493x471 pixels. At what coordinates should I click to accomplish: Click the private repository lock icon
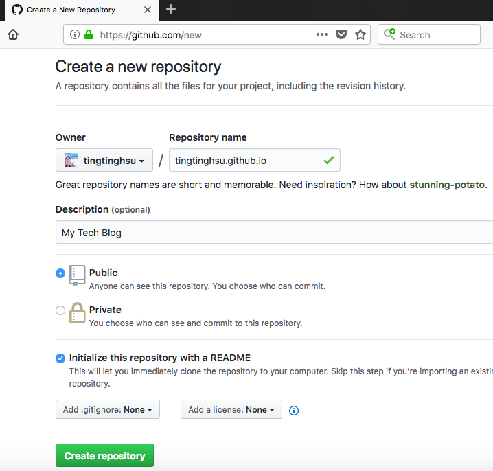77,312
